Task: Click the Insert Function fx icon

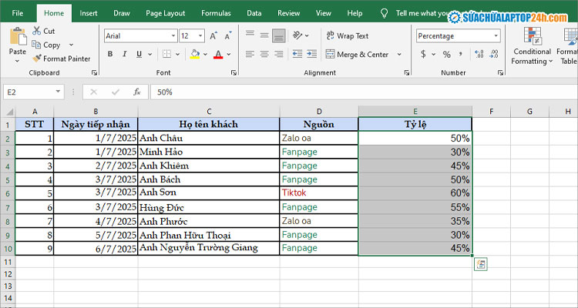Action: (x=136, y=92)
